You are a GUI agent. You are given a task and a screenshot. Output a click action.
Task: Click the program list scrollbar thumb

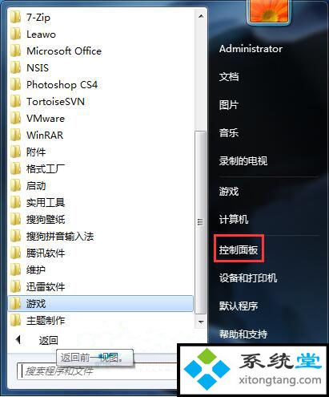pyautogui.click(x=200, y=222)
